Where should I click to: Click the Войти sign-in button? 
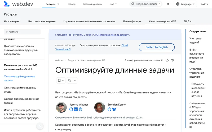(x=204, y=4)
